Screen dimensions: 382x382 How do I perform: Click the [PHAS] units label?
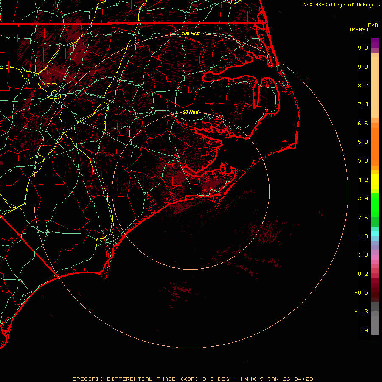pyautogui.click(x=359, y=29)
